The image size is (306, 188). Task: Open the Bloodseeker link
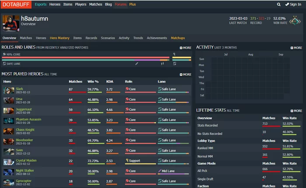point(24,140)
